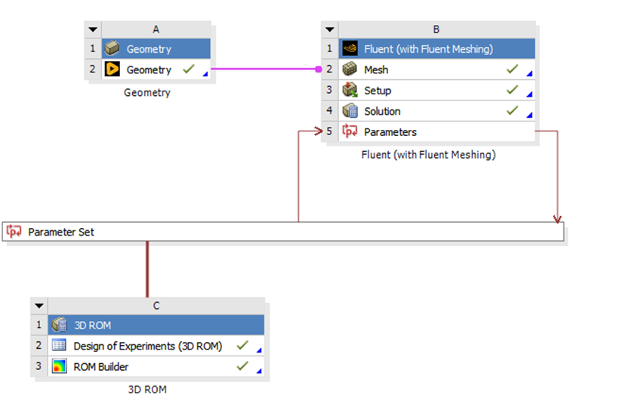Click the Solution cell icon
The width and height of the screenshot is (620, 413).
(350, 111)
